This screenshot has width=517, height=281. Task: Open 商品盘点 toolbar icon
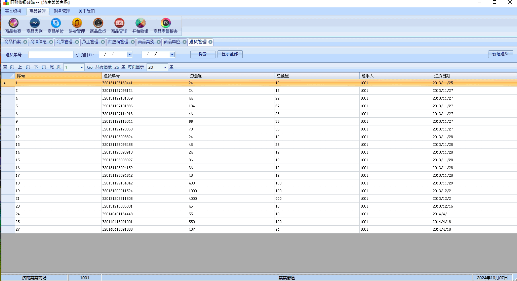pyautogui.click(x=98, y=26)
